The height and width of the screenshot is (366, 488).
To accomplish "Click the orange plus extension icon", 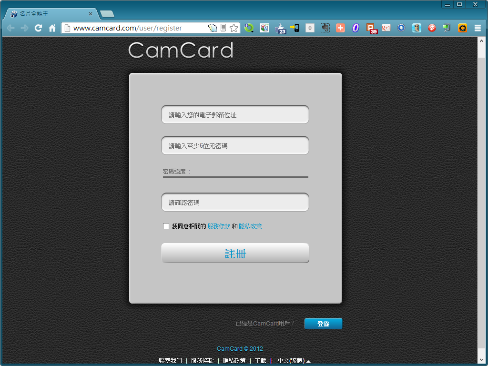I will tap(340, 28).
